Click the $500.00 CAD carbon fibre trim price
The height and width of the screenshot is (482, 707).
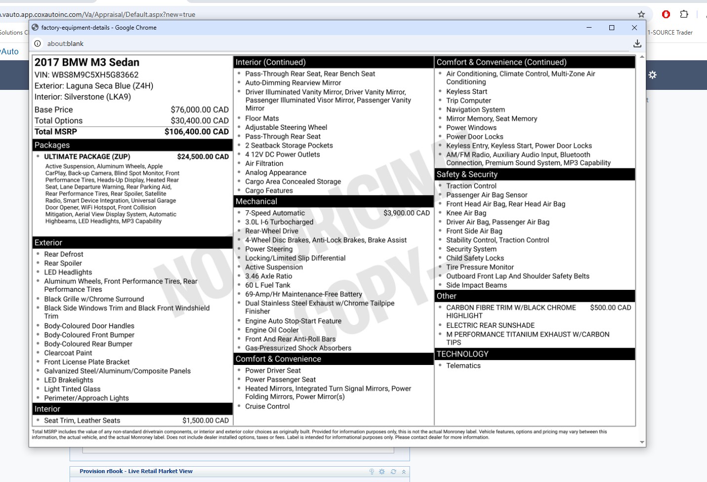pyautogui.click(x=611, y=308)
